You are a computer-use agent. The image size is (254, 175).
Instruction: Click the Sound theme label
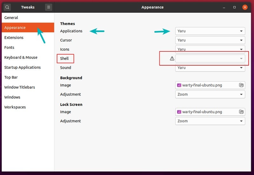[65, 68]
